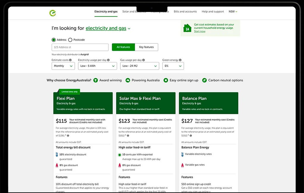Click the Start now link
Viewport: 304px width, 193px height.
[x=200, y=31]
